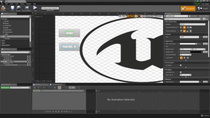This screenshot has width=210, height=118.
Task: Play the timeline animation in reverse
Action: coord(56,111)
